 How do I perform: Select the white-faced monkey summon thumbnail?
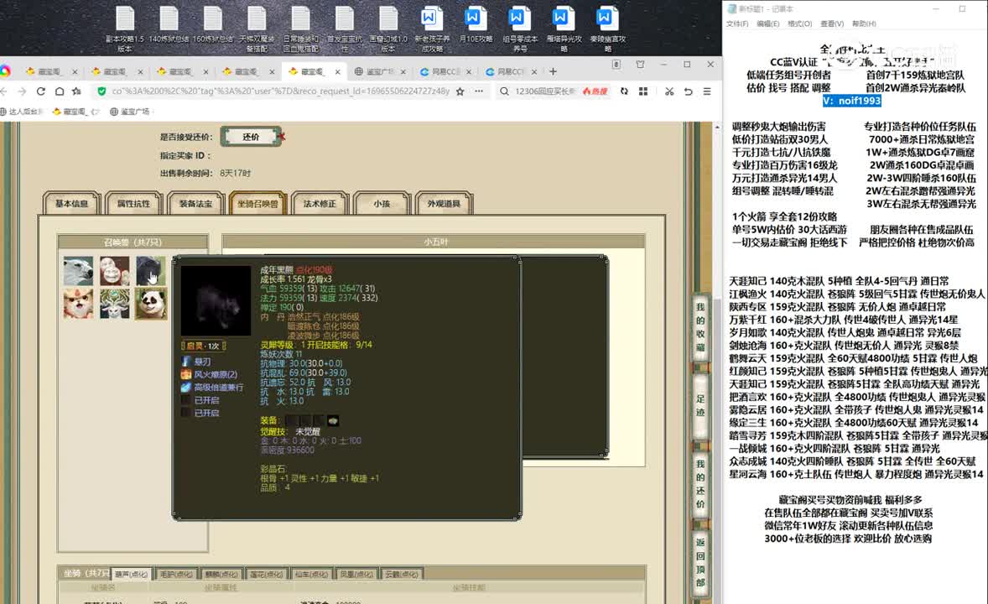[115, 271]
